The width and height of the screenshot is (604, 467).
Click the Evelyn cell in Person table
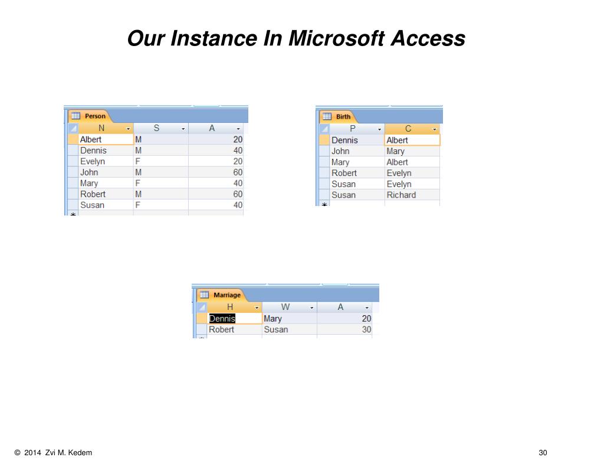pos(106,161)
